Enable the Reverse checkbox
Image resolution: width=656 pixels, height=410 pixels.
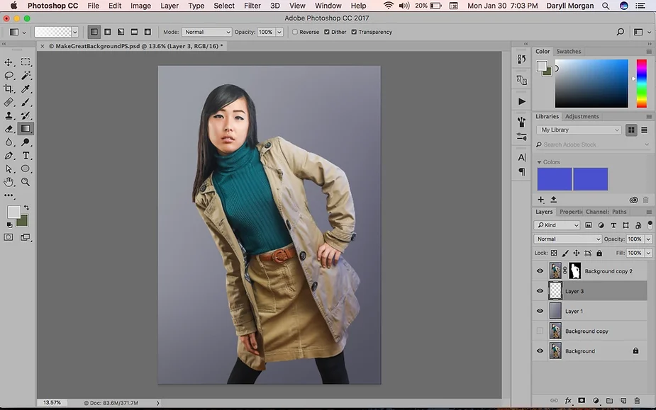click(x=295, y=32)
